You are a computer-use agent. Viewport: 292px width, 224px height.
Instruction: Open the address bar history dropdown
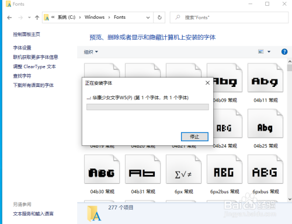148,17
